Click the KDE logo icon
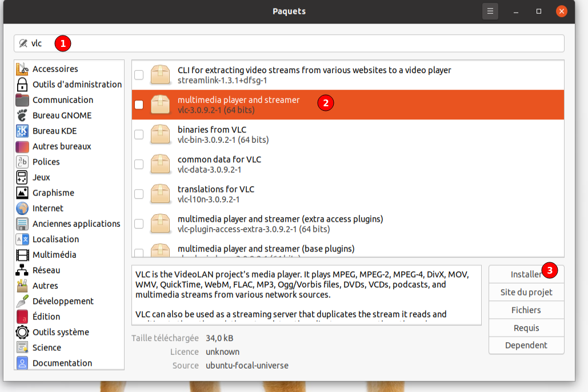The width and height of the screenshot is (588, 392). point(22,131)
